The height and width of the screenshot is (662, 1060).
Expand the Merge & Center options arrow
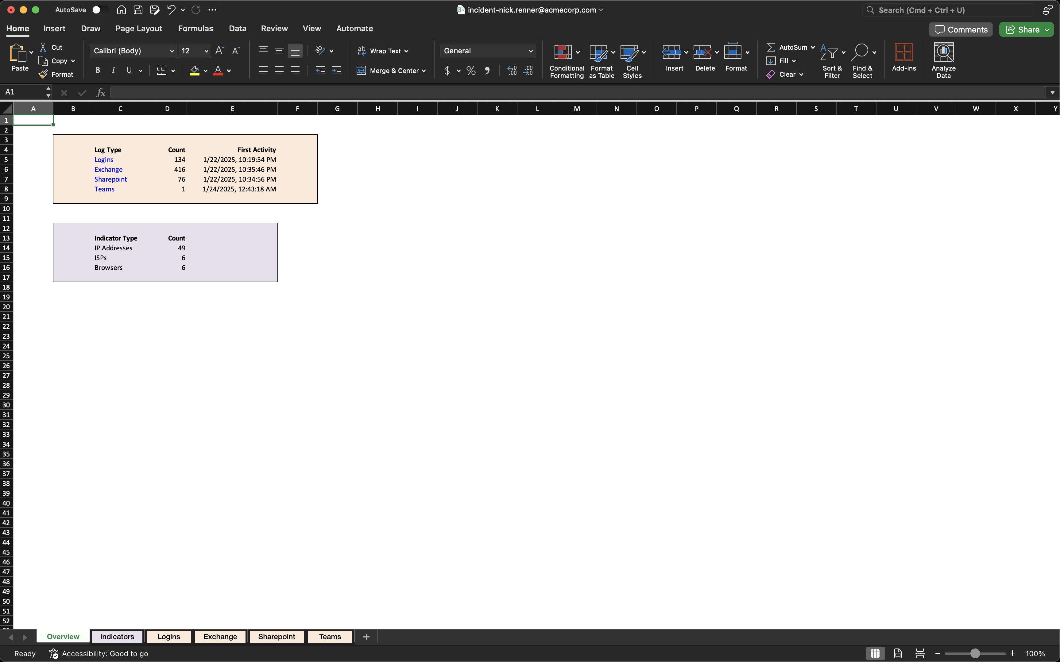424,71
